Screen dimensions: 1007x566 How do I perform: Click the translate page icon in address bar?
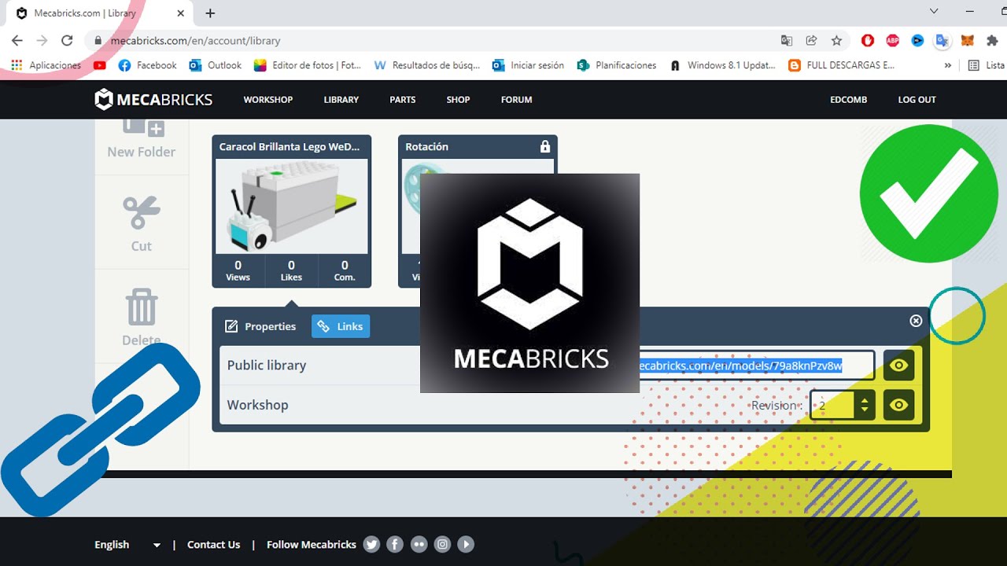[786, 41]
